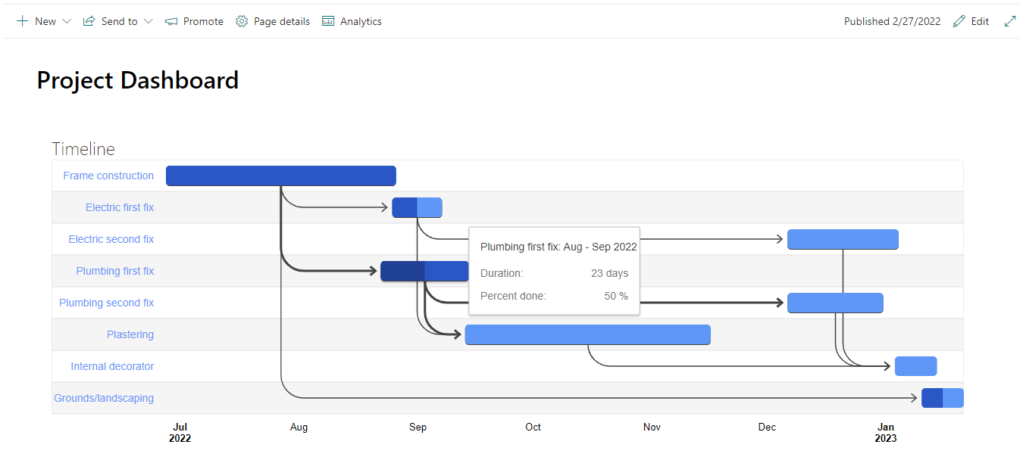Click the Edit pencil icon
The image size is (1023, 460).
click(x=959, y=21)
